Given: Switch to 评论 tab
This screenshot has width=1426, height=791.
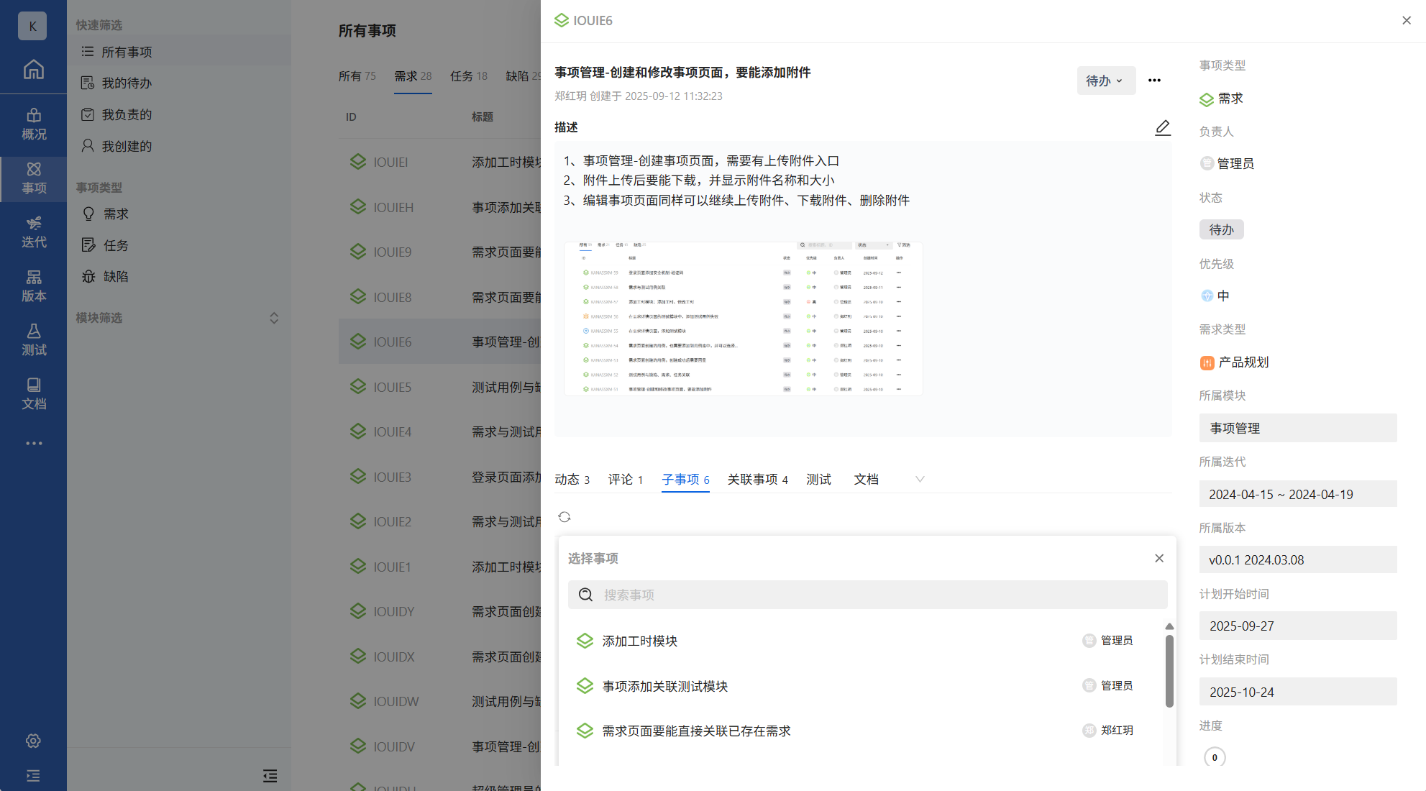Looking at the screenshot, I should coord(625,480).
